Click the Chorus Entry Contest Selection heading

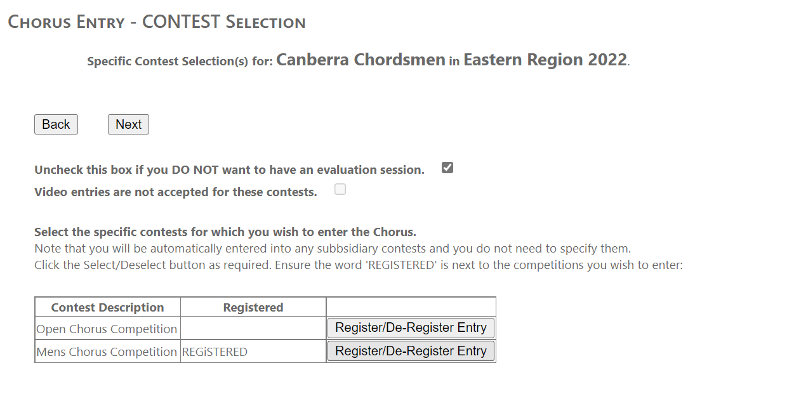(x=156, y=22)
